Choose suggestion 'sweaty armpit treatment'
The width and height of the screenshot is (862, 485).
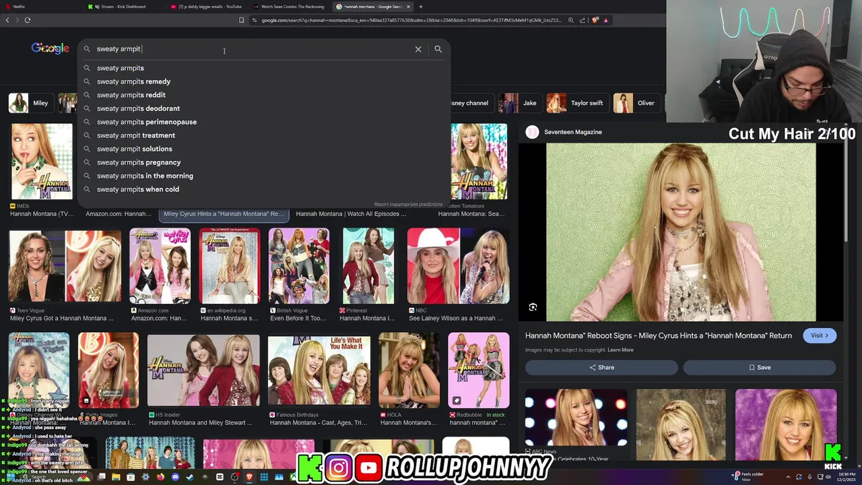tap(264, 135)
